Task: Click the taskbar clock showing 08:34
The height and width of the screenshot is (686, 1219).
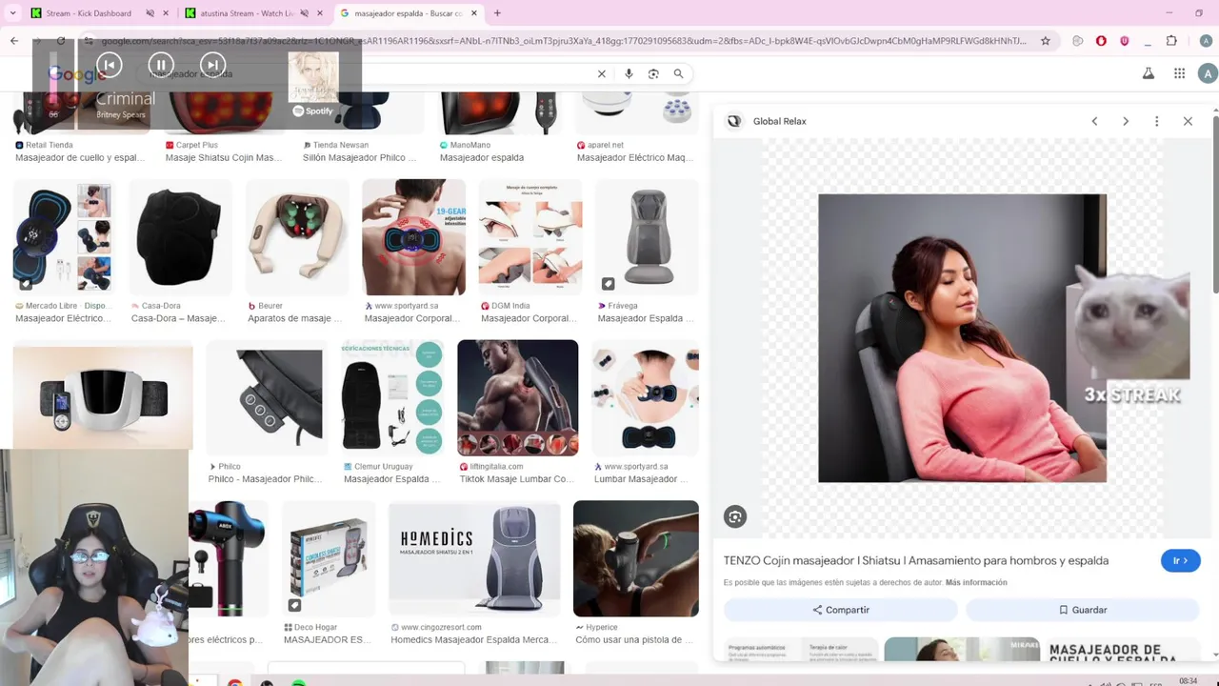Action: pyautogui.click(x=1188, y=681)
